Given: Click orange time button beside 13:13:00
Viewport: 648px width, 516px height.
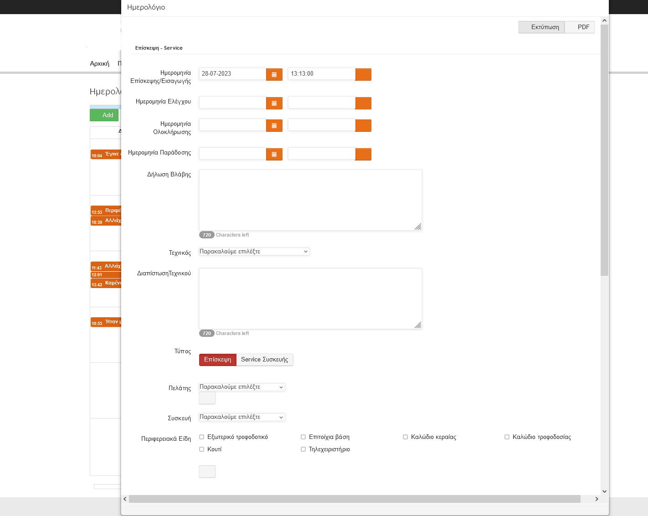Looking at the screenshot, I should click(363, 74).
